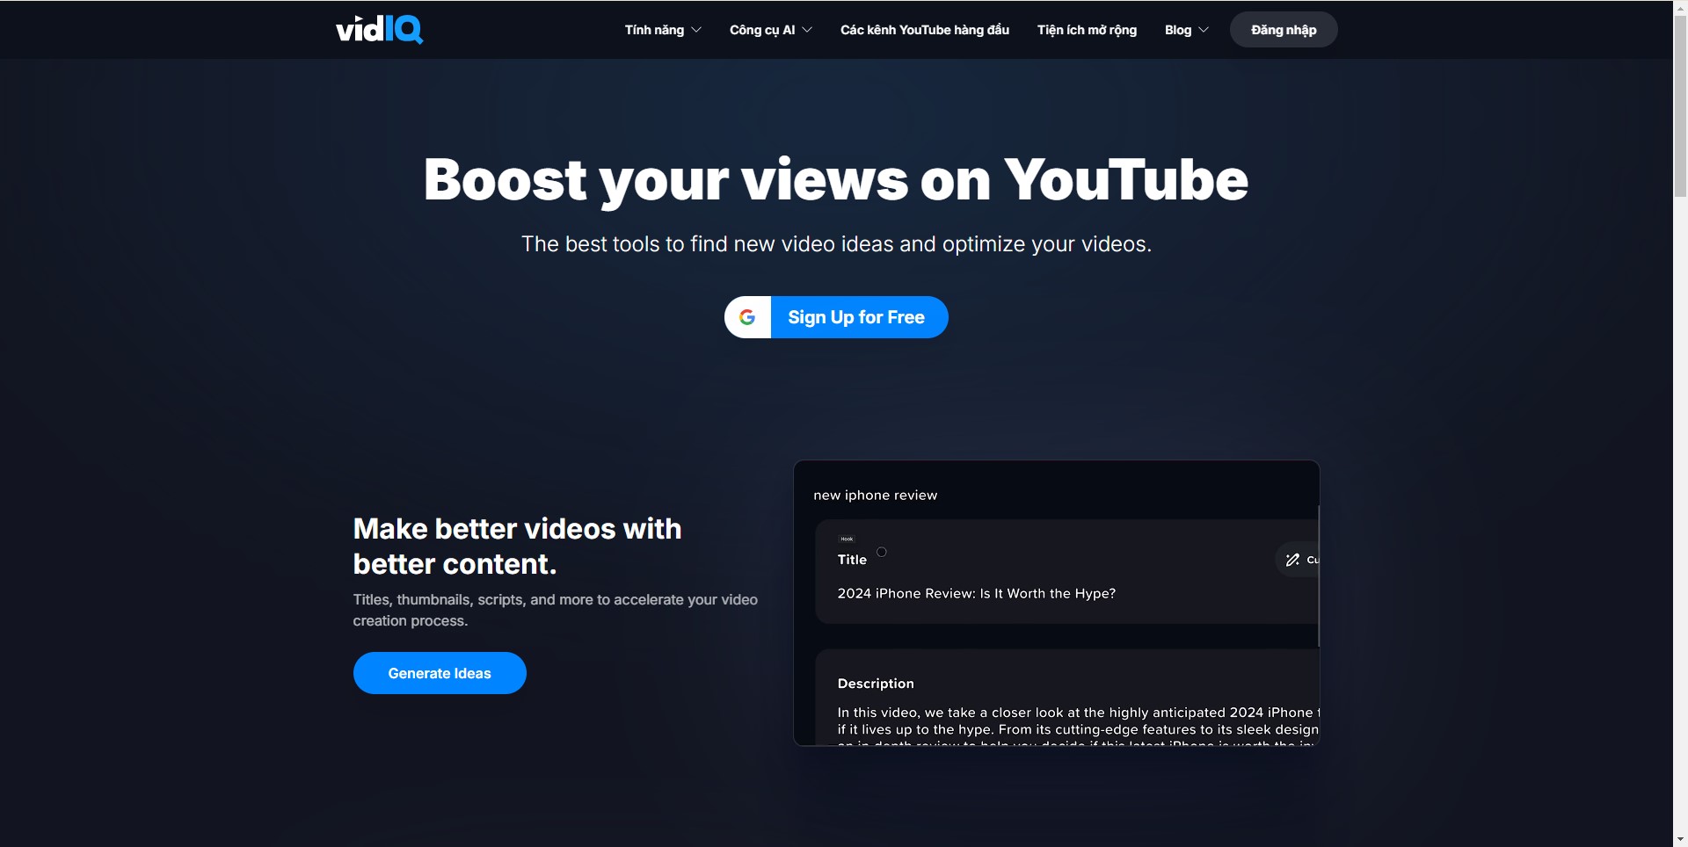Click the 'Boost your views on YouTube' headline
Viewport: 1688px width, 847px height.
click(x=836, y=180)
